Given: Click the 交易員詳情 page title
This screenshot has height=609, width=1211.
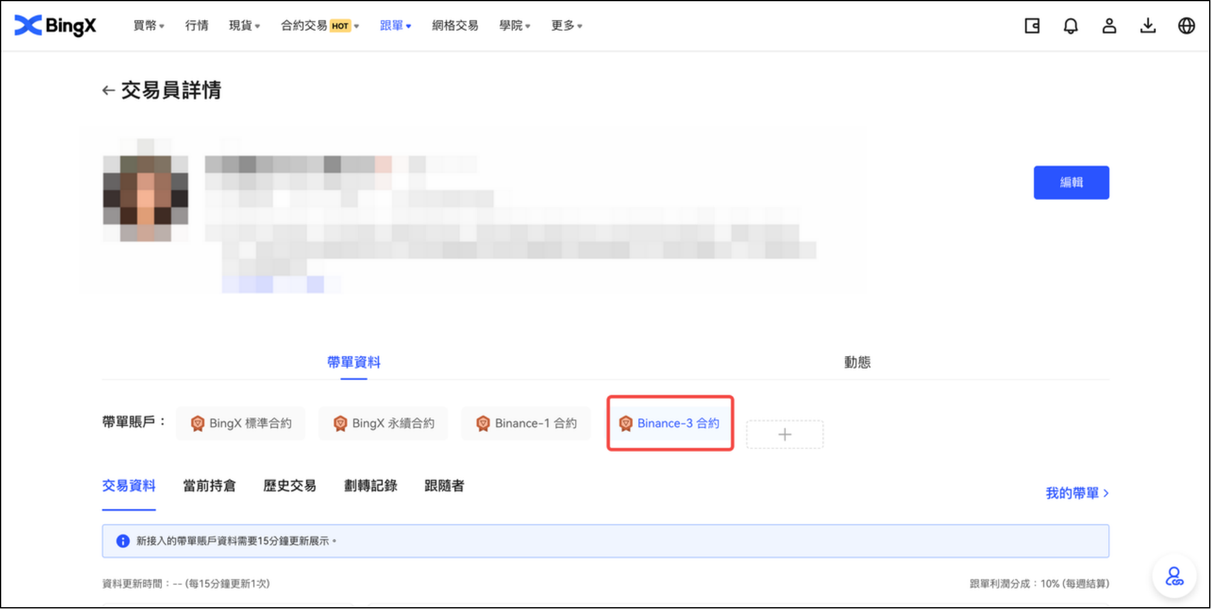Looking at the screenshot, I should click(x=172, y=91).
